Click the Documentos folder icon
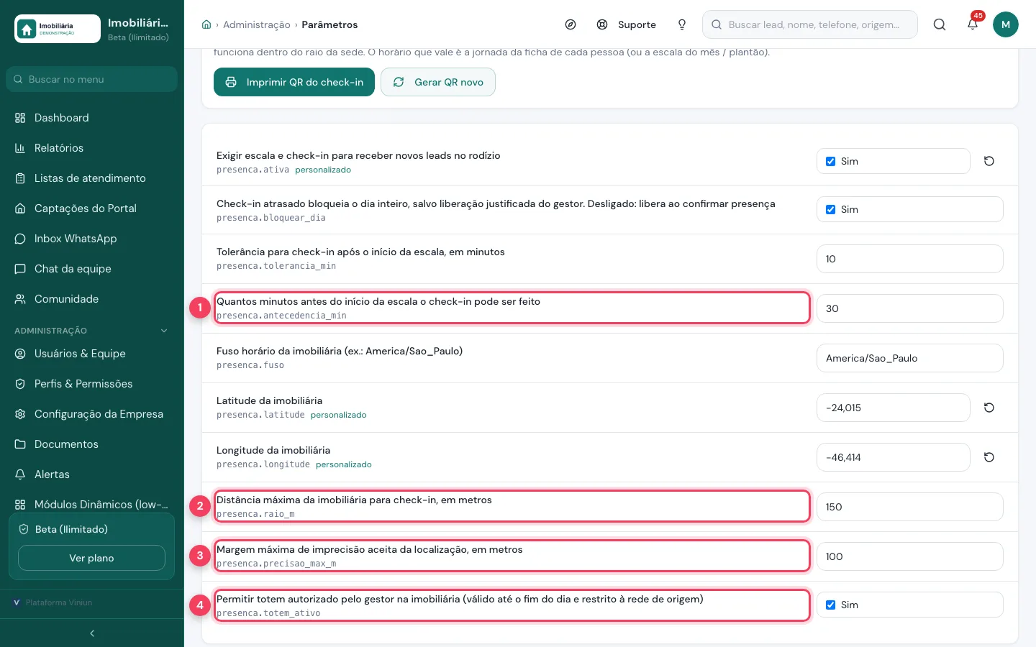Screen dimensions: 1036x647 20,444
